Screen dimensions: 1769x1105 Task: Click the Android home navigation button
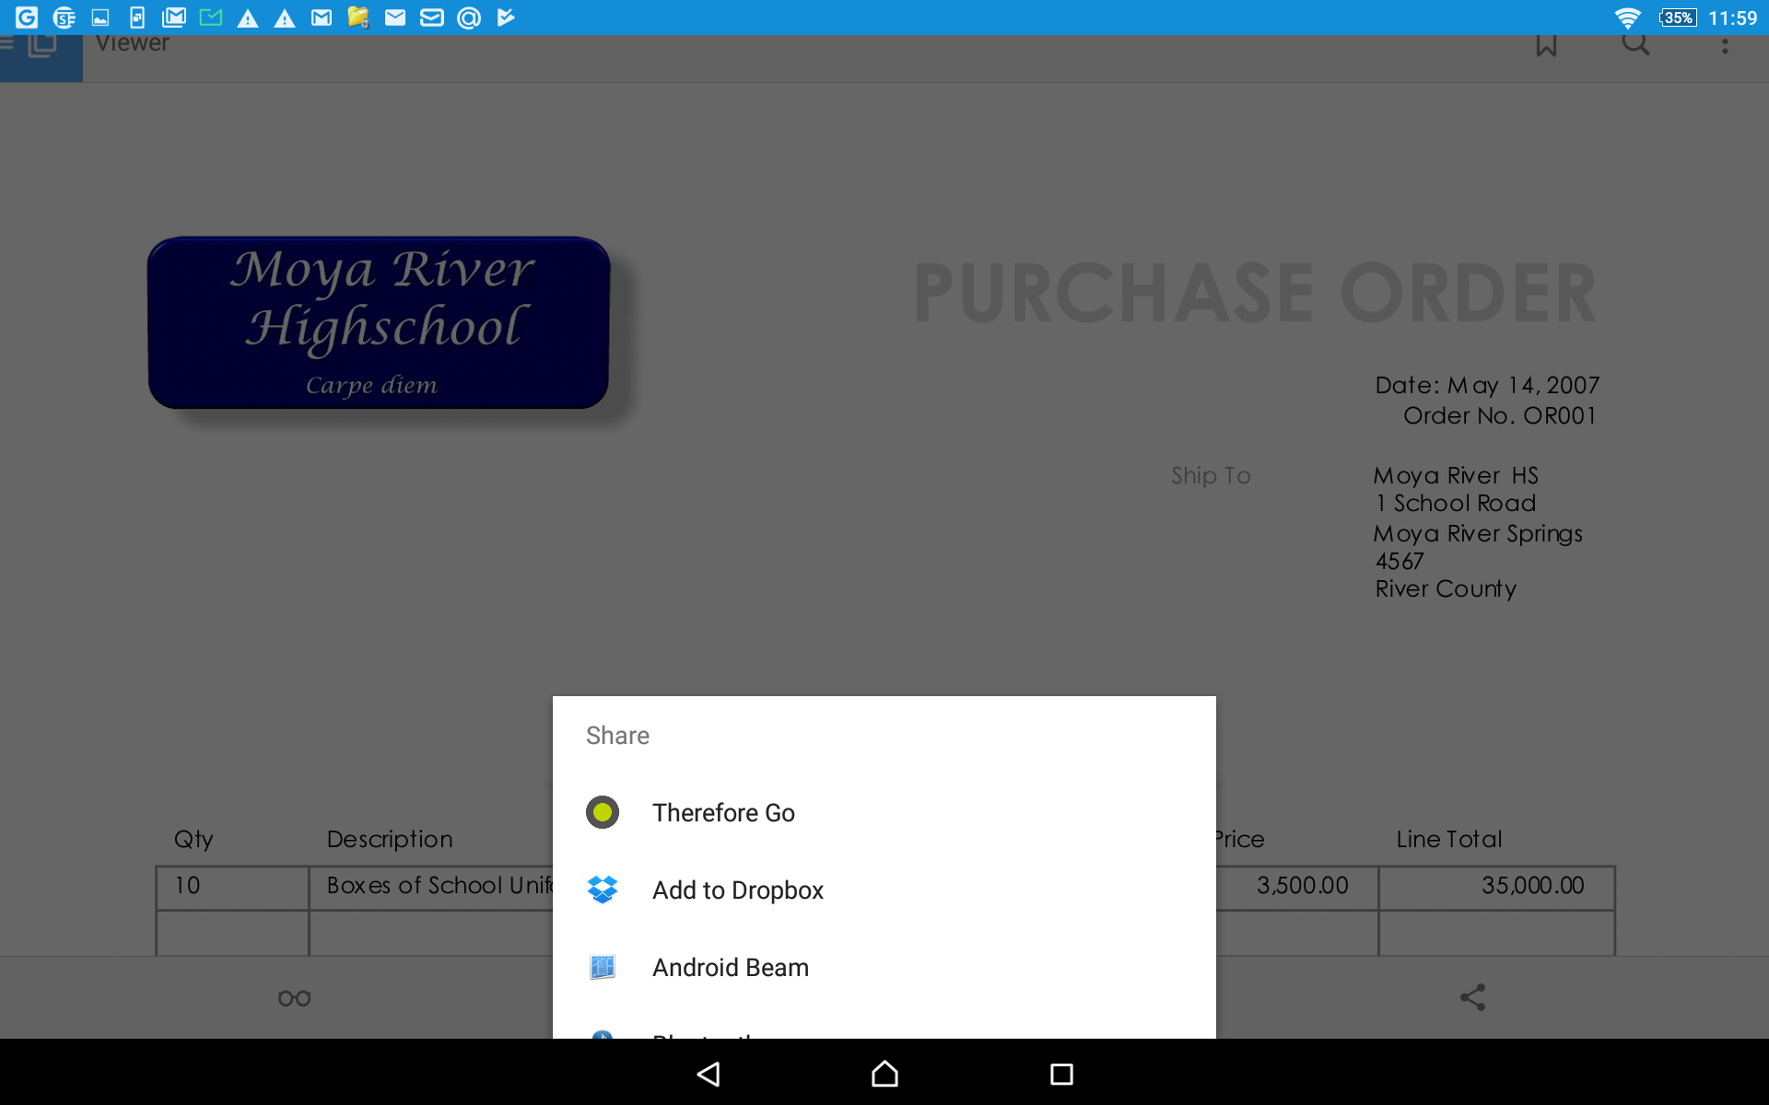coord(884,1071)
